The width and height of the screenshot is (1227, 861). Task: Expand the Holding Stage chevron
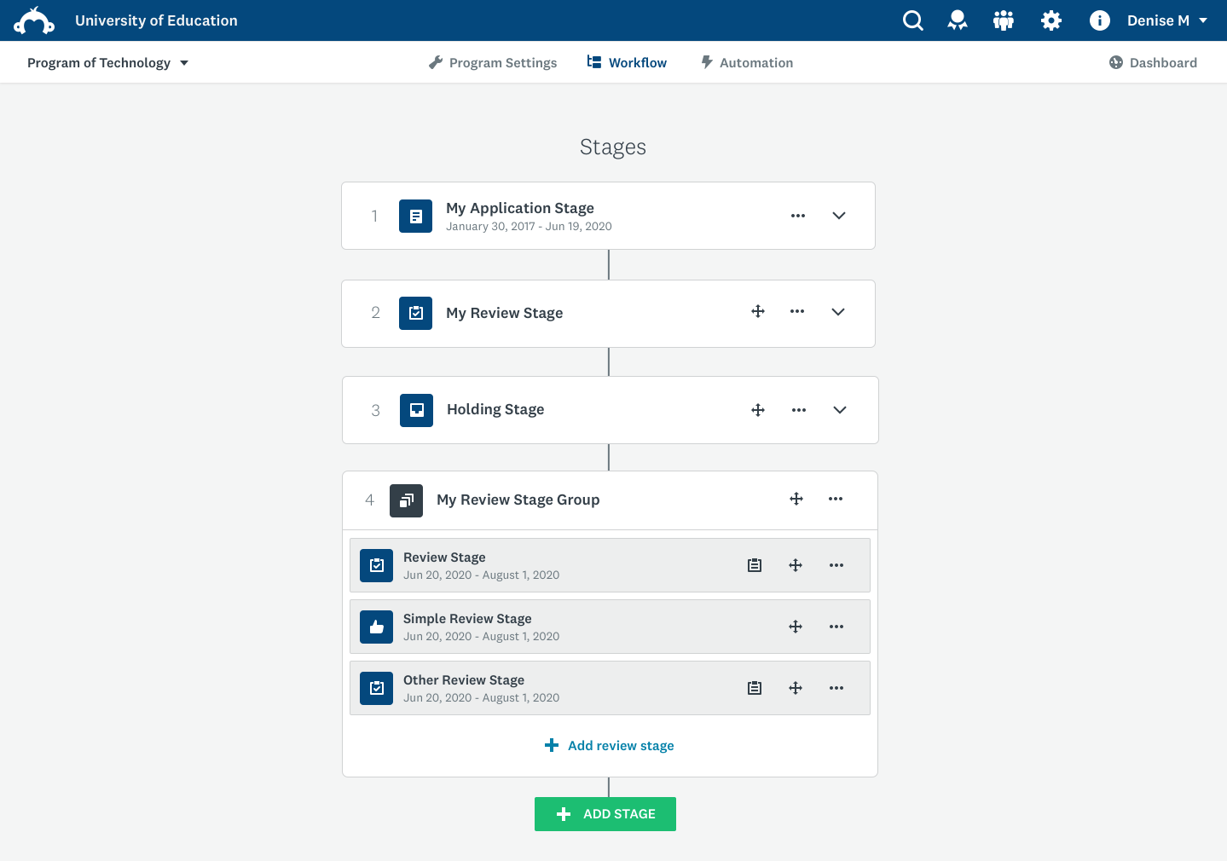[x=840, y=410]
